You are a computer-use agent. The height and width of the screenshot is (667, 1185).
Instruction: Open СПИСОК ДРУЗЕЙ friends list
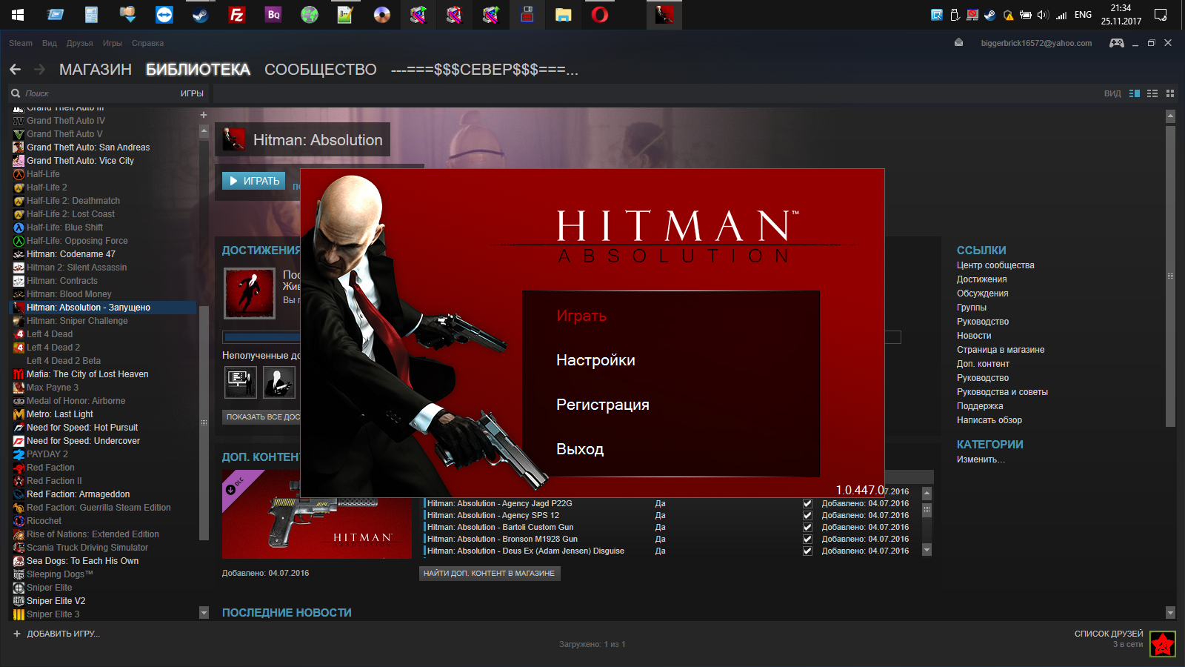(1109, 634)
